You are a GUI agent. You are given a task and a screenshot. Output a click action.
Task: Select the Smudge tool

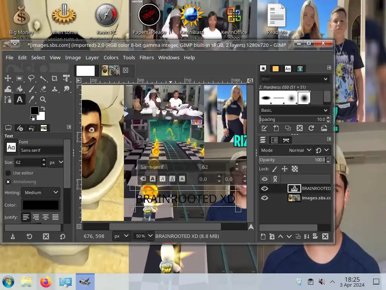coord(66,89)
